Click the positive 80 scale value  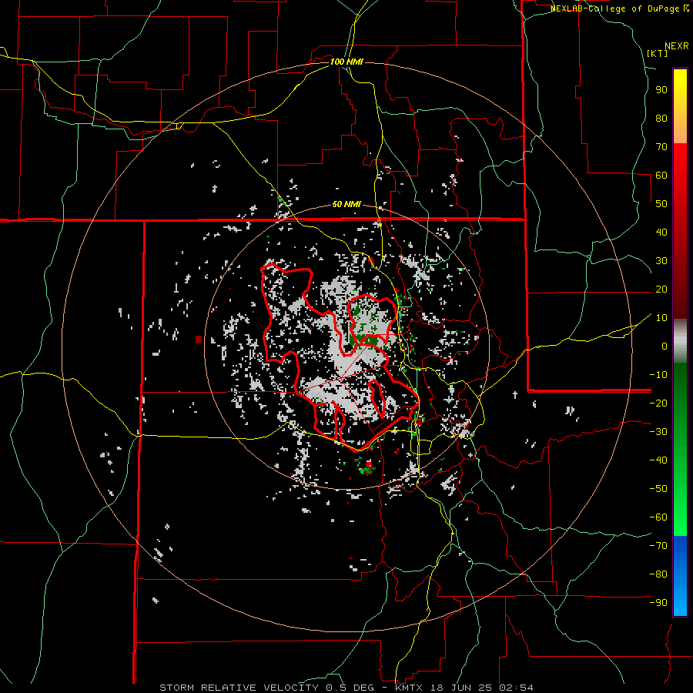pyautogui.click(x=661, y=118)
